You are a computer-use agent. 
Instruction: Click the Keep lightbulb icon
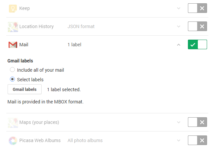(13, 9)
